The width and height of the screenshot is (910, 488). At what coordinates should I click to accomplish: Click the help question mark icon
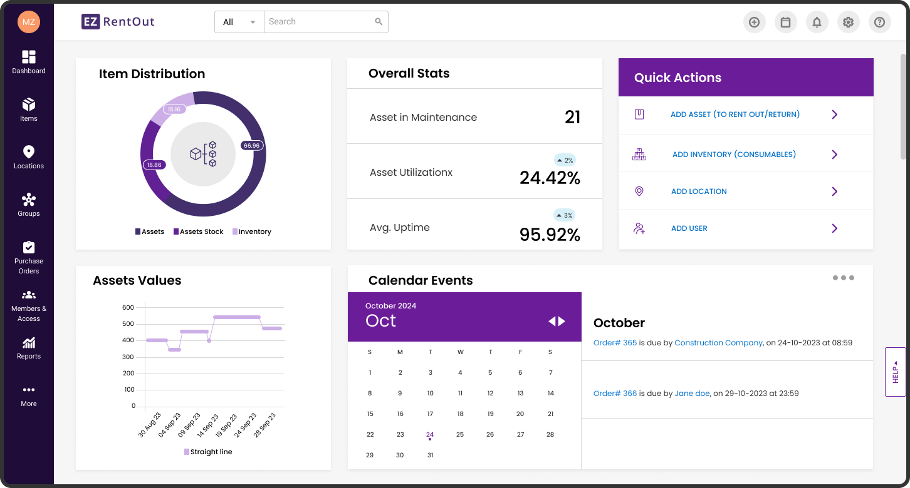[x=879, y=22]
